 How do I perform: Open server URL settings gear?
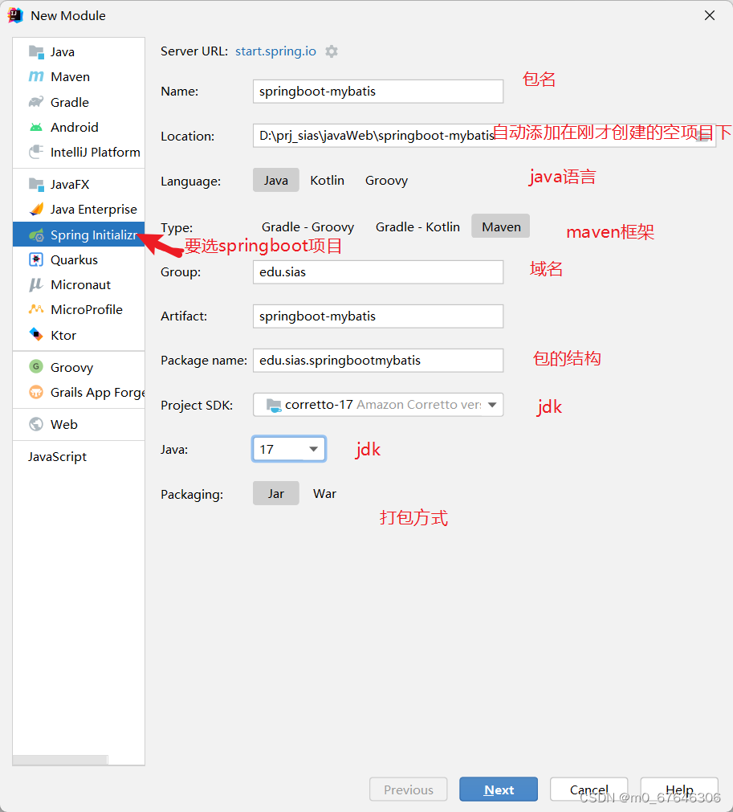(332, 51)
